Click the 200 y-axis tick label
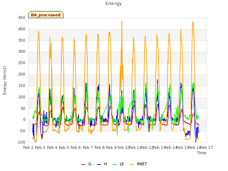 coord(22,74)
